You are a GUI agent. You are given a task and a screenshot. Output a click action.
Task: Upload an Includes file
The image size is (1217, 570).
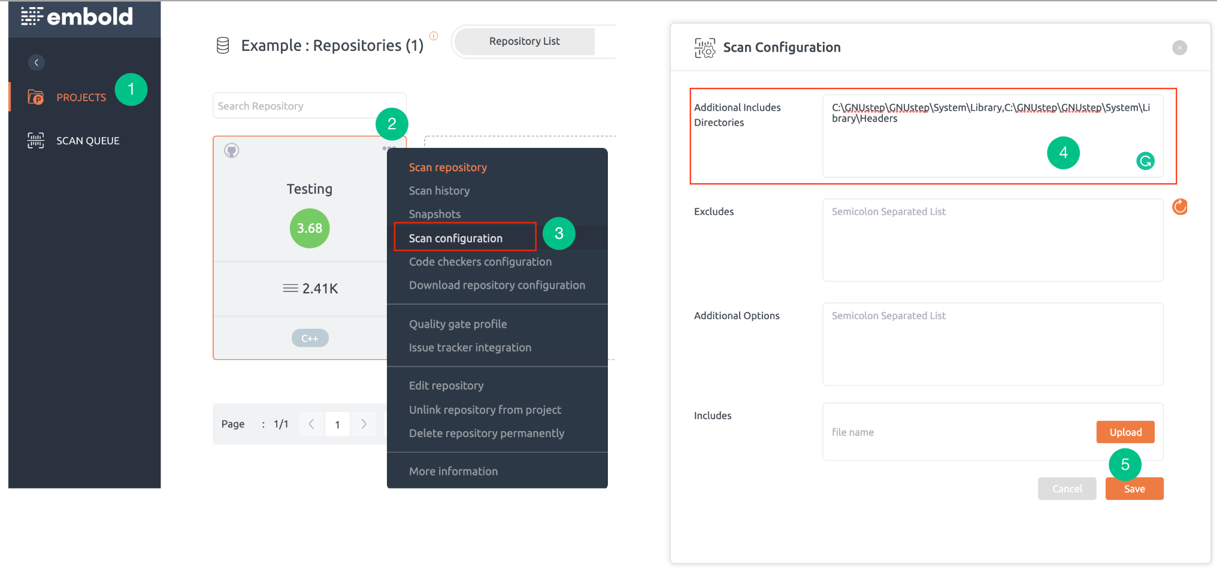pyautogui.click(x=1125, y=432)
